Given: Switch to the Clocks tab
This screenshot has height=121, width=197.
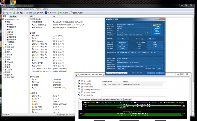Looking at the screenshot, I should point(120,100).
